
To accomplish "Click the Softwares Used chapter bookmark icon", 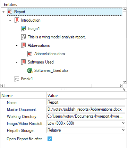I will 23,62.
